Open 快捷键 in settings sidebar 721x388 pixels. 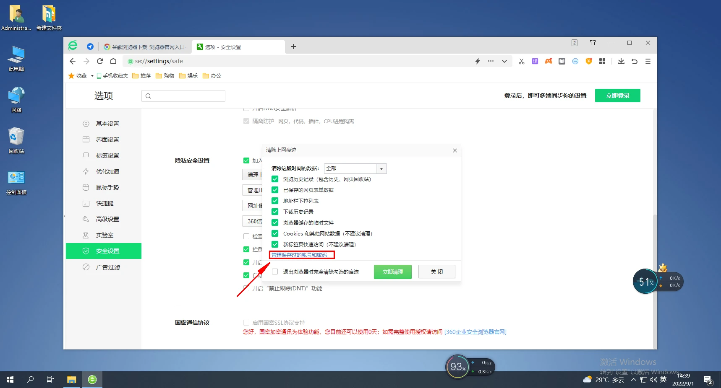tap(104, 203)
